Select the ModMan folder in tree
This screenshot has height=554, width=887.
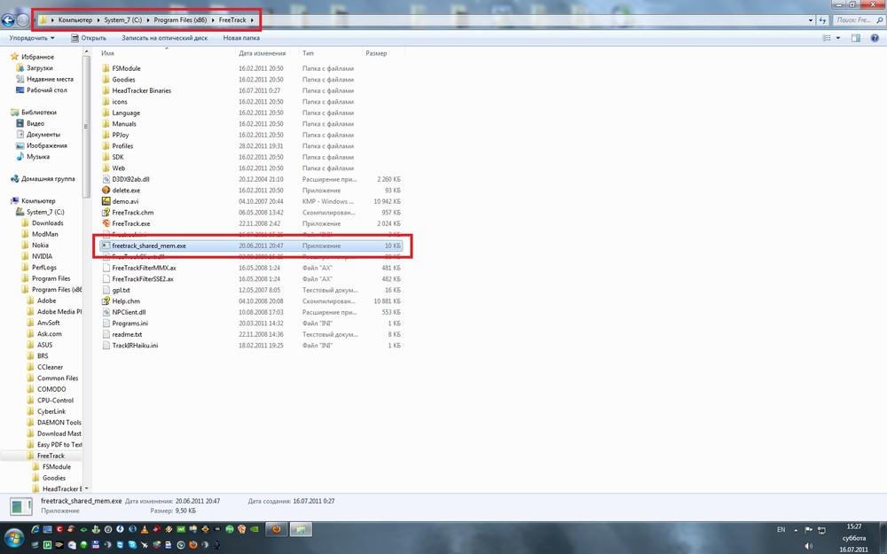pos(44,234)
